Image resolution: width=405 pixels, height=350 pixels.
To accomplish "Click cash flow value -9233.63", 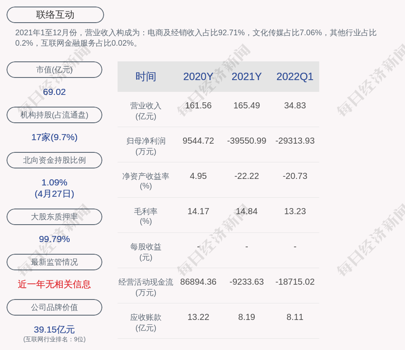I will 246,282.
